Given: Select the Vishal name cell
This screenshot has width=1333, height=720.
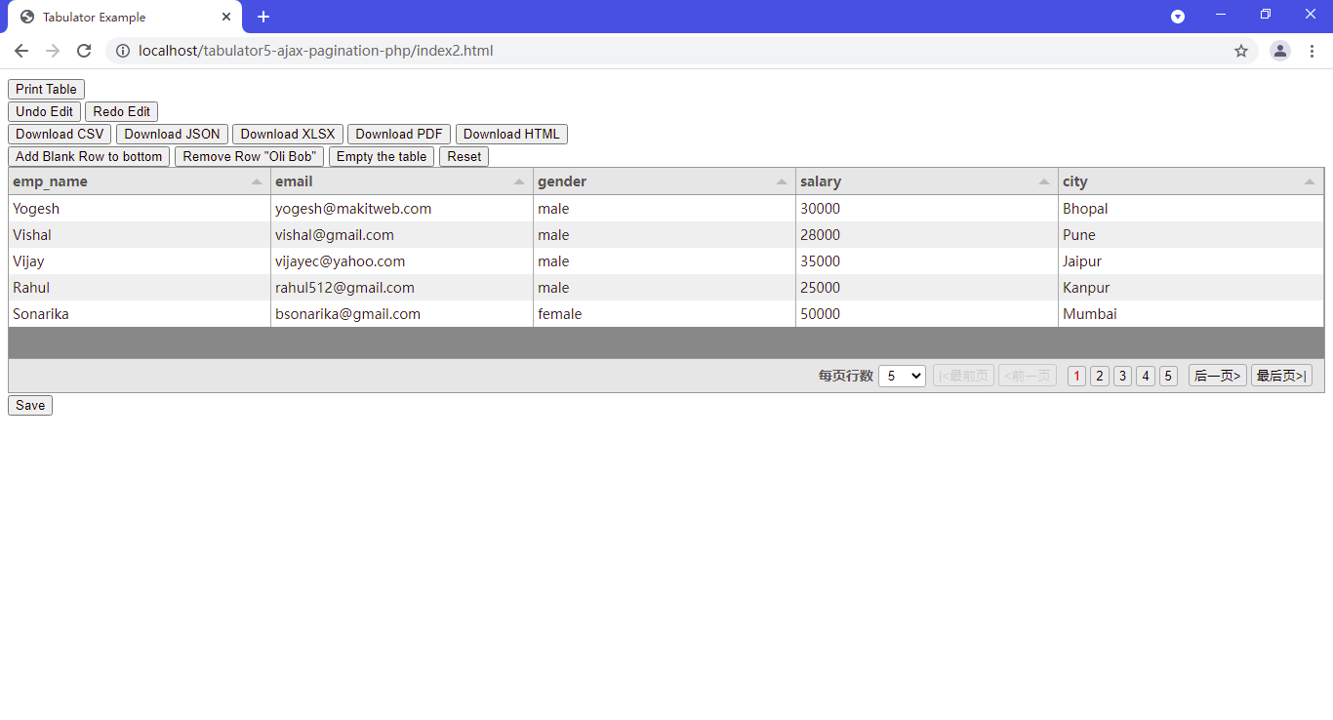Looking at the screenshot, I should (x=140, y=234).
